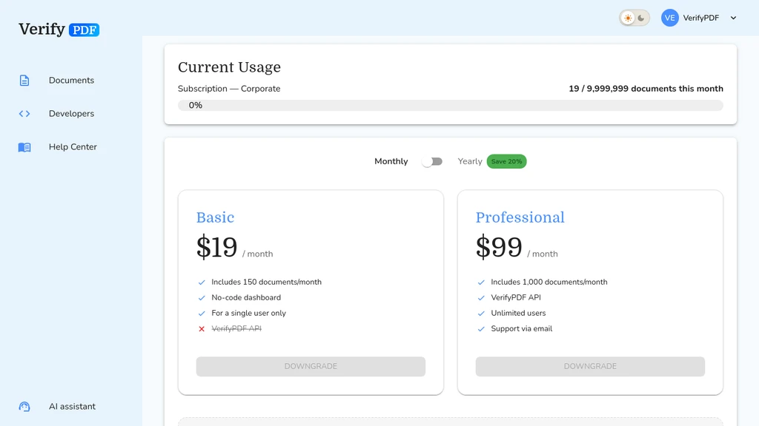The width and height of the screenshot is (759, 426).
Task: Expand the VerifyPDF account dropdown chevron
Action: pos(733,18)
